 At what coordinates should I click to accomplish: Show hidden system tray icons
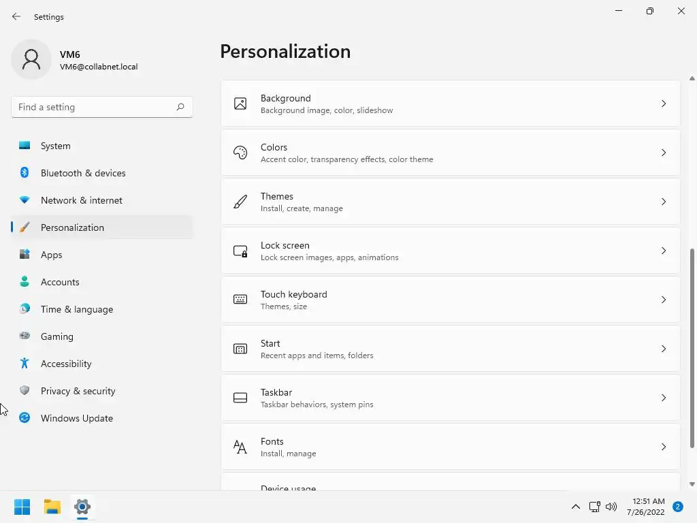575,507
